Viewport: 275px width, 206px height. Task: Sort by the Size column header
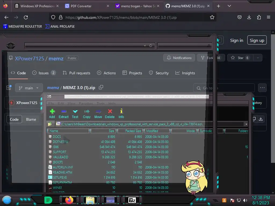tap(103, 131)
